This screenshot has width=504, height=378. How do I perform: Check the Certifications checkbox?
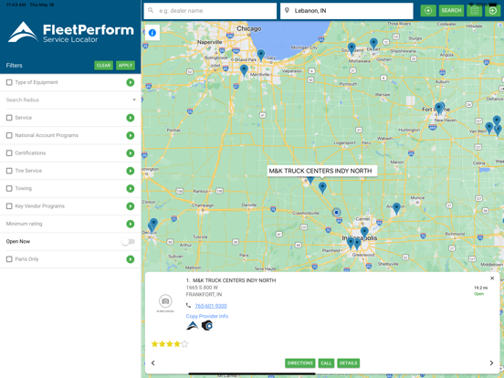(9, 153)
